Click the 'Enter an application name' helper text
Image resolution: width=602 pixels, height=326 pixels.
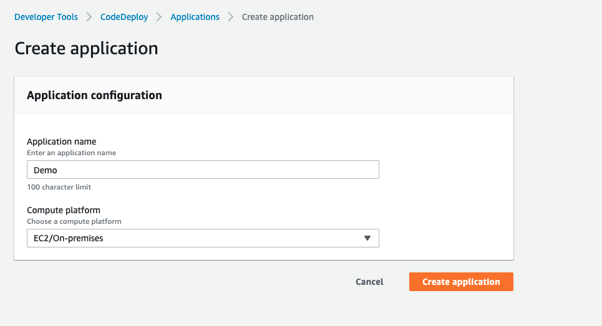tap(71, 153)
